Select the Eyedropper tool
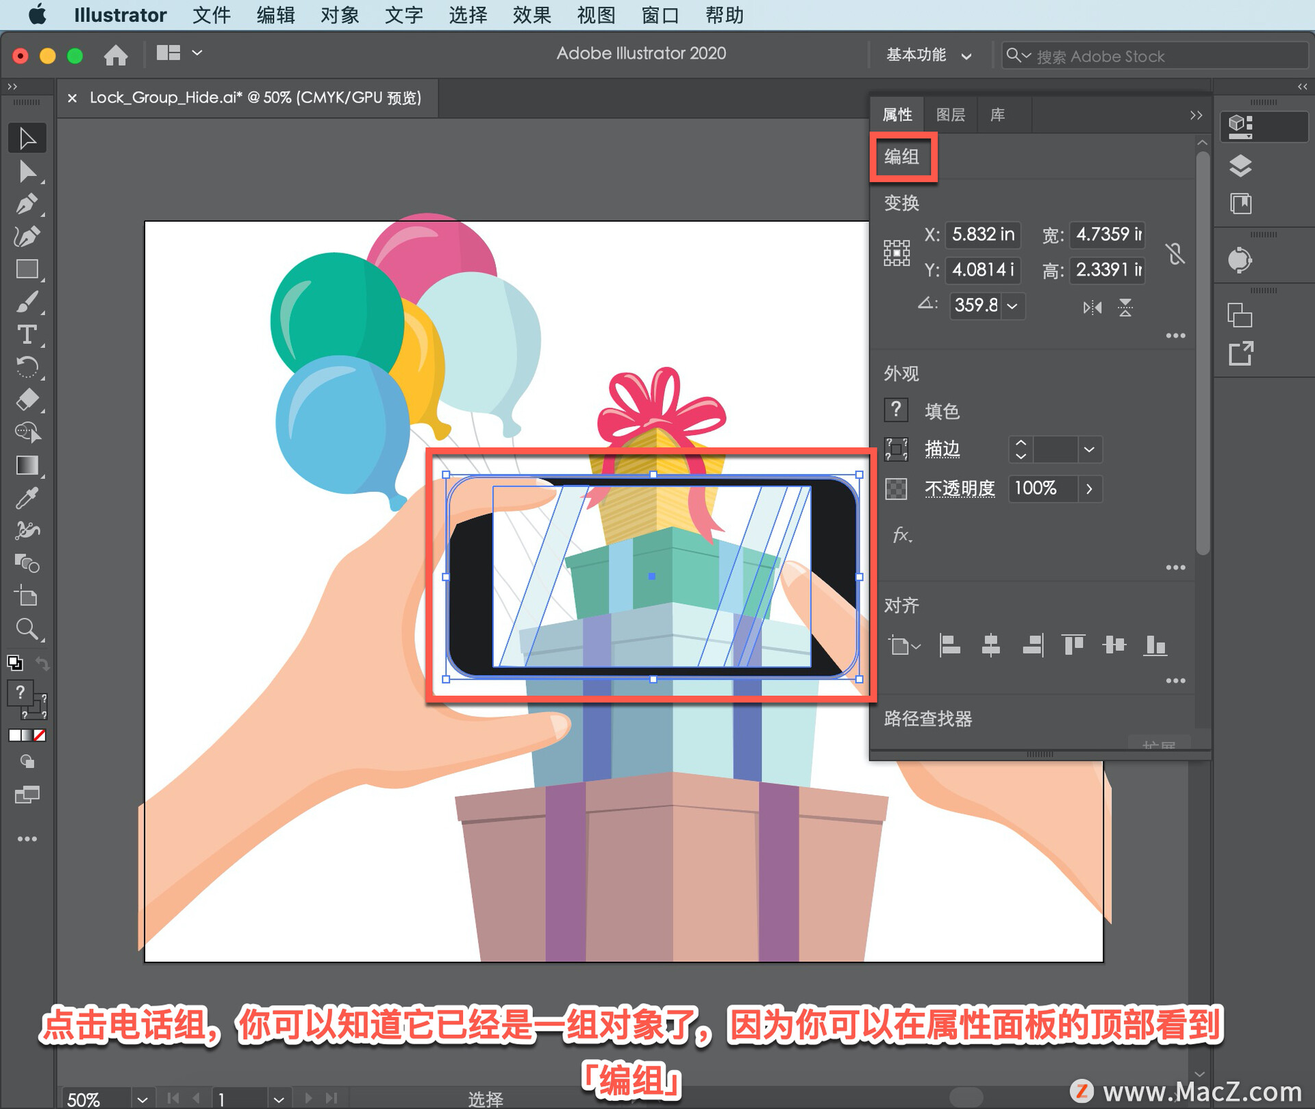The width and height of the screenshot is (1315, 1109). point(27,498)
